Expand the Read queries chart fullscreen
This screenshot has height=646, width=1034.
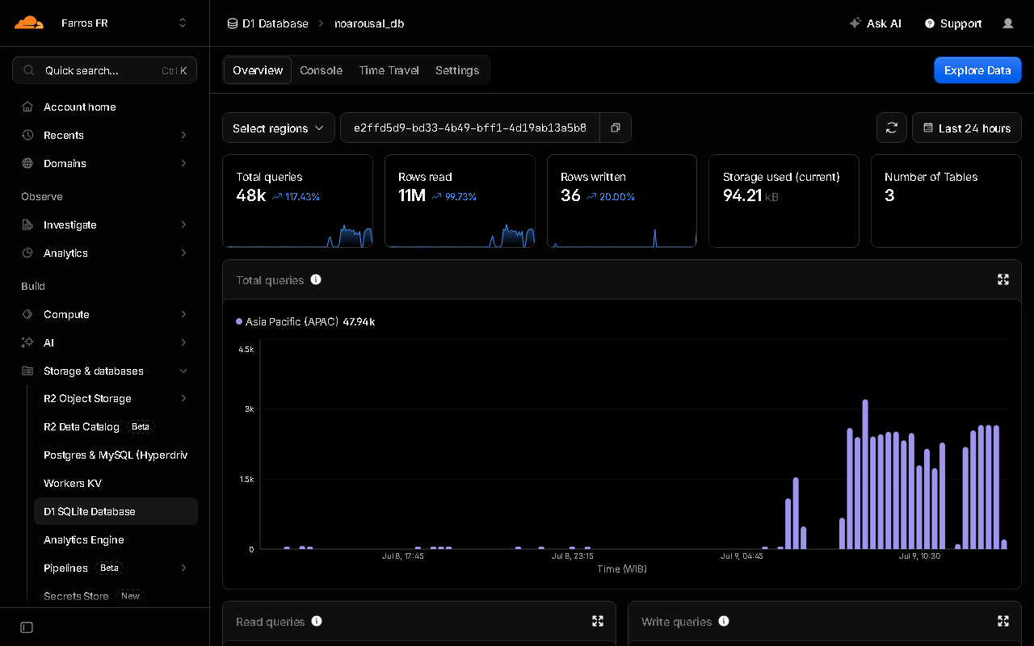pos(598,621)
